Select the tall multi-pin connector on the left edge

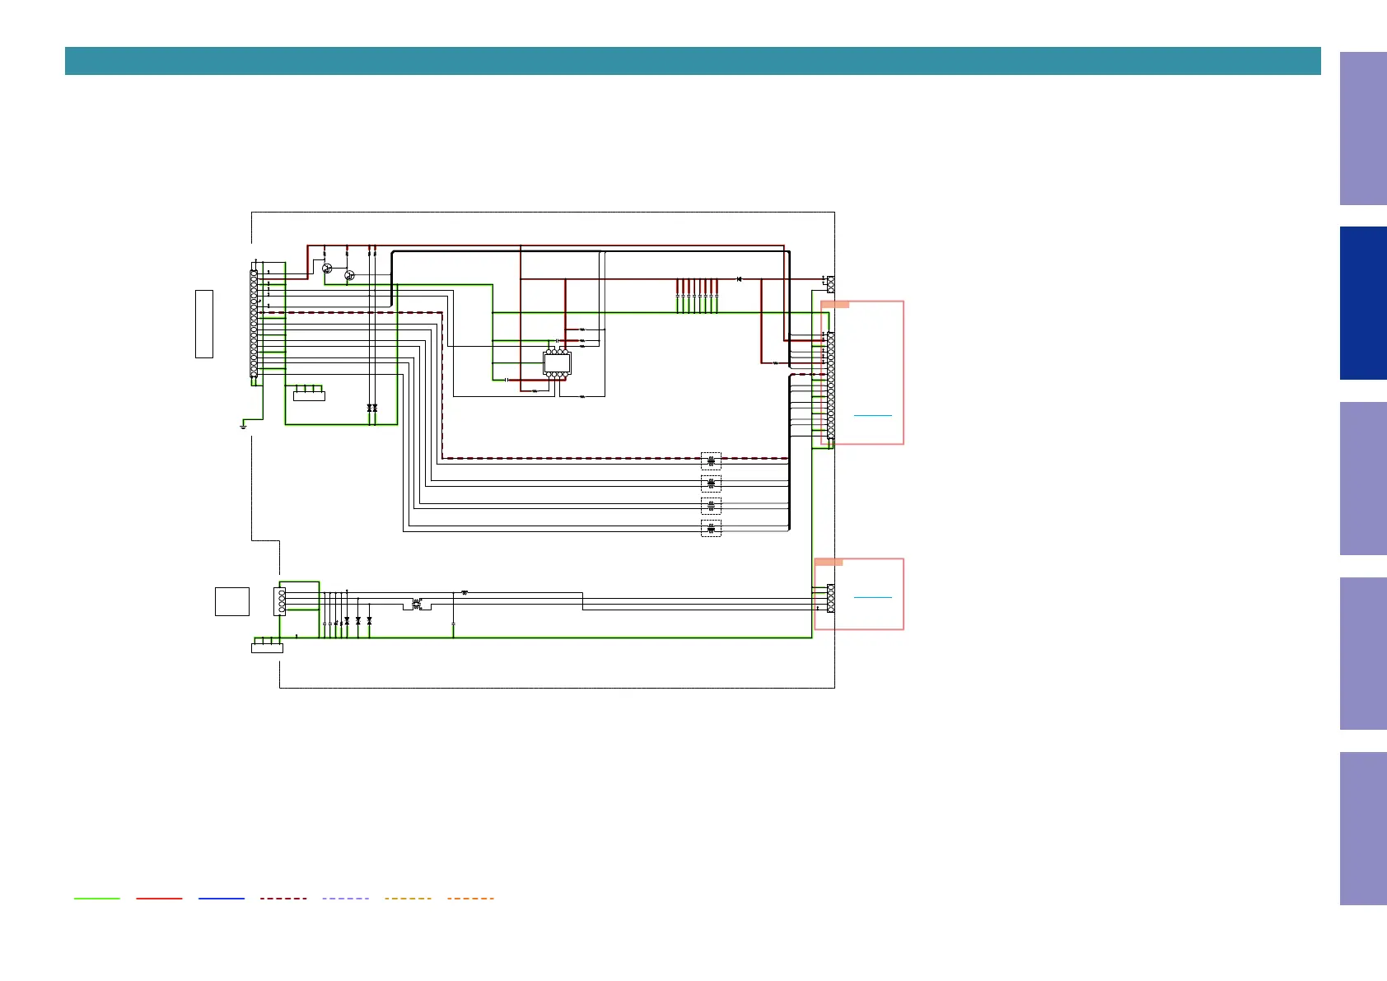(254, 324)
